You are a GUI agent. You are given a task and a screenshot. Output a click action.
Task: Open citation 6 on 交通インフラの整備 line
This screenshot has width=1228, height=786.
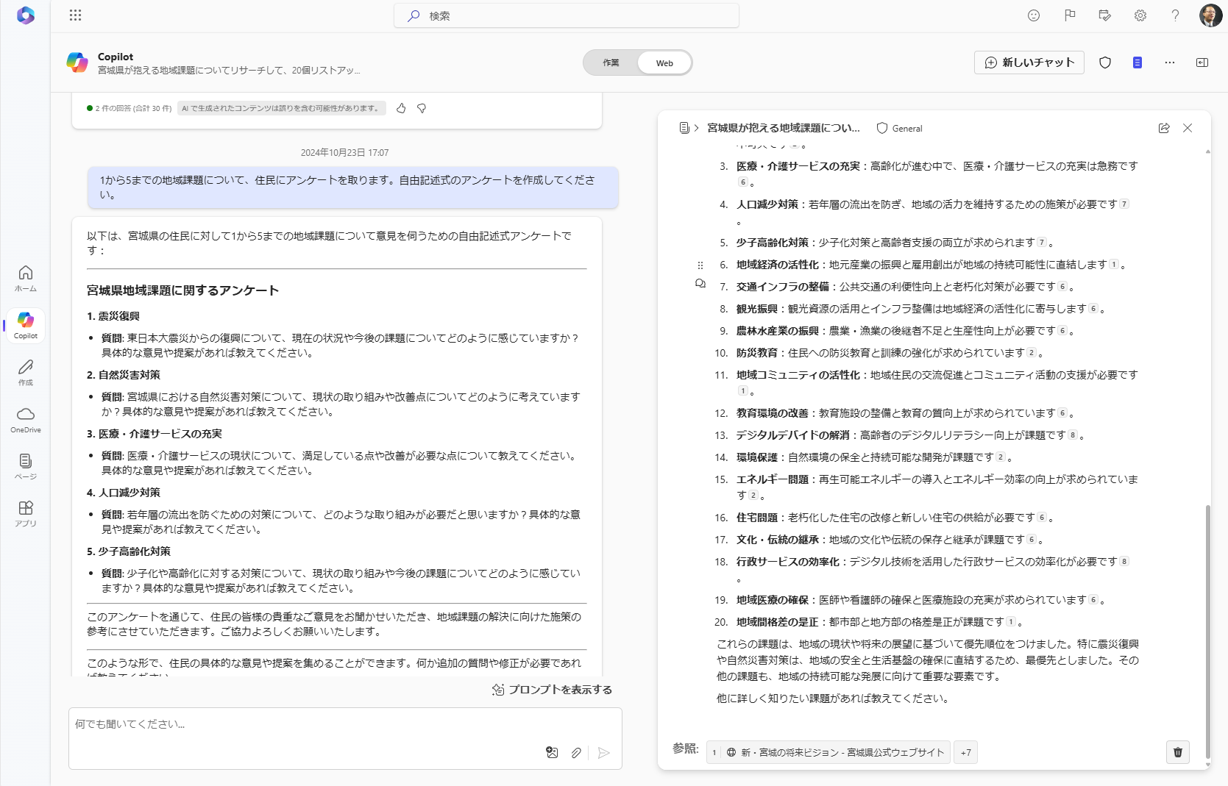click(1062, 287)
